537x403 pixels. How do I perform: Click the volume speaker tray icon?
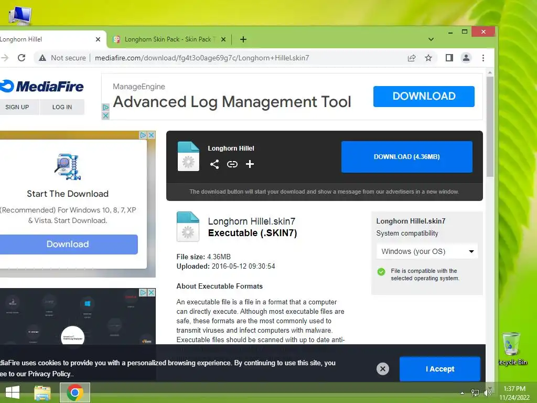coord(487,393)
